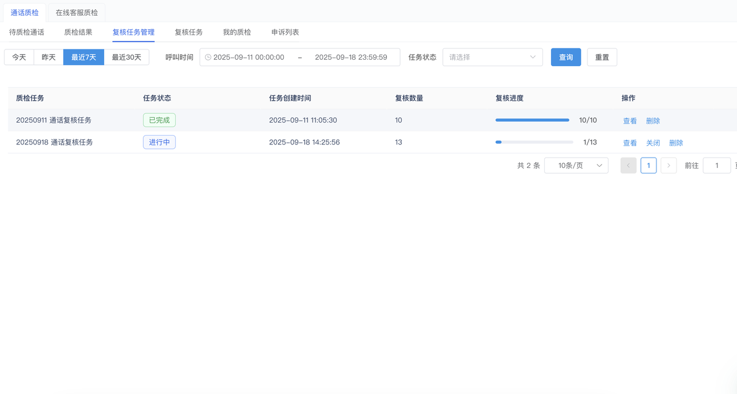Click the clock icon in date range field
Image resolution: width=737 pixels, height=394 pixels.
[208, 58]
